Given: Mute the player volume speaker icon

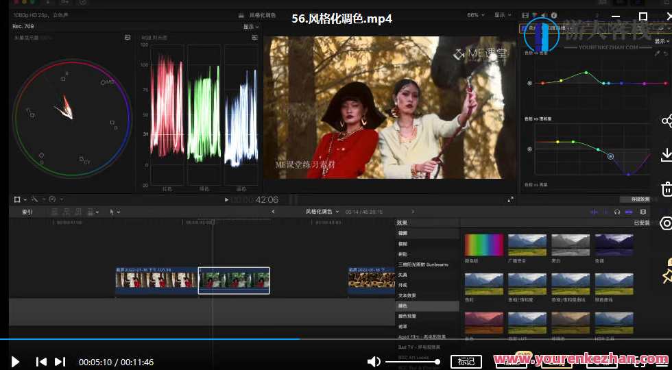Looking at the screenshot, I should 374,362.
